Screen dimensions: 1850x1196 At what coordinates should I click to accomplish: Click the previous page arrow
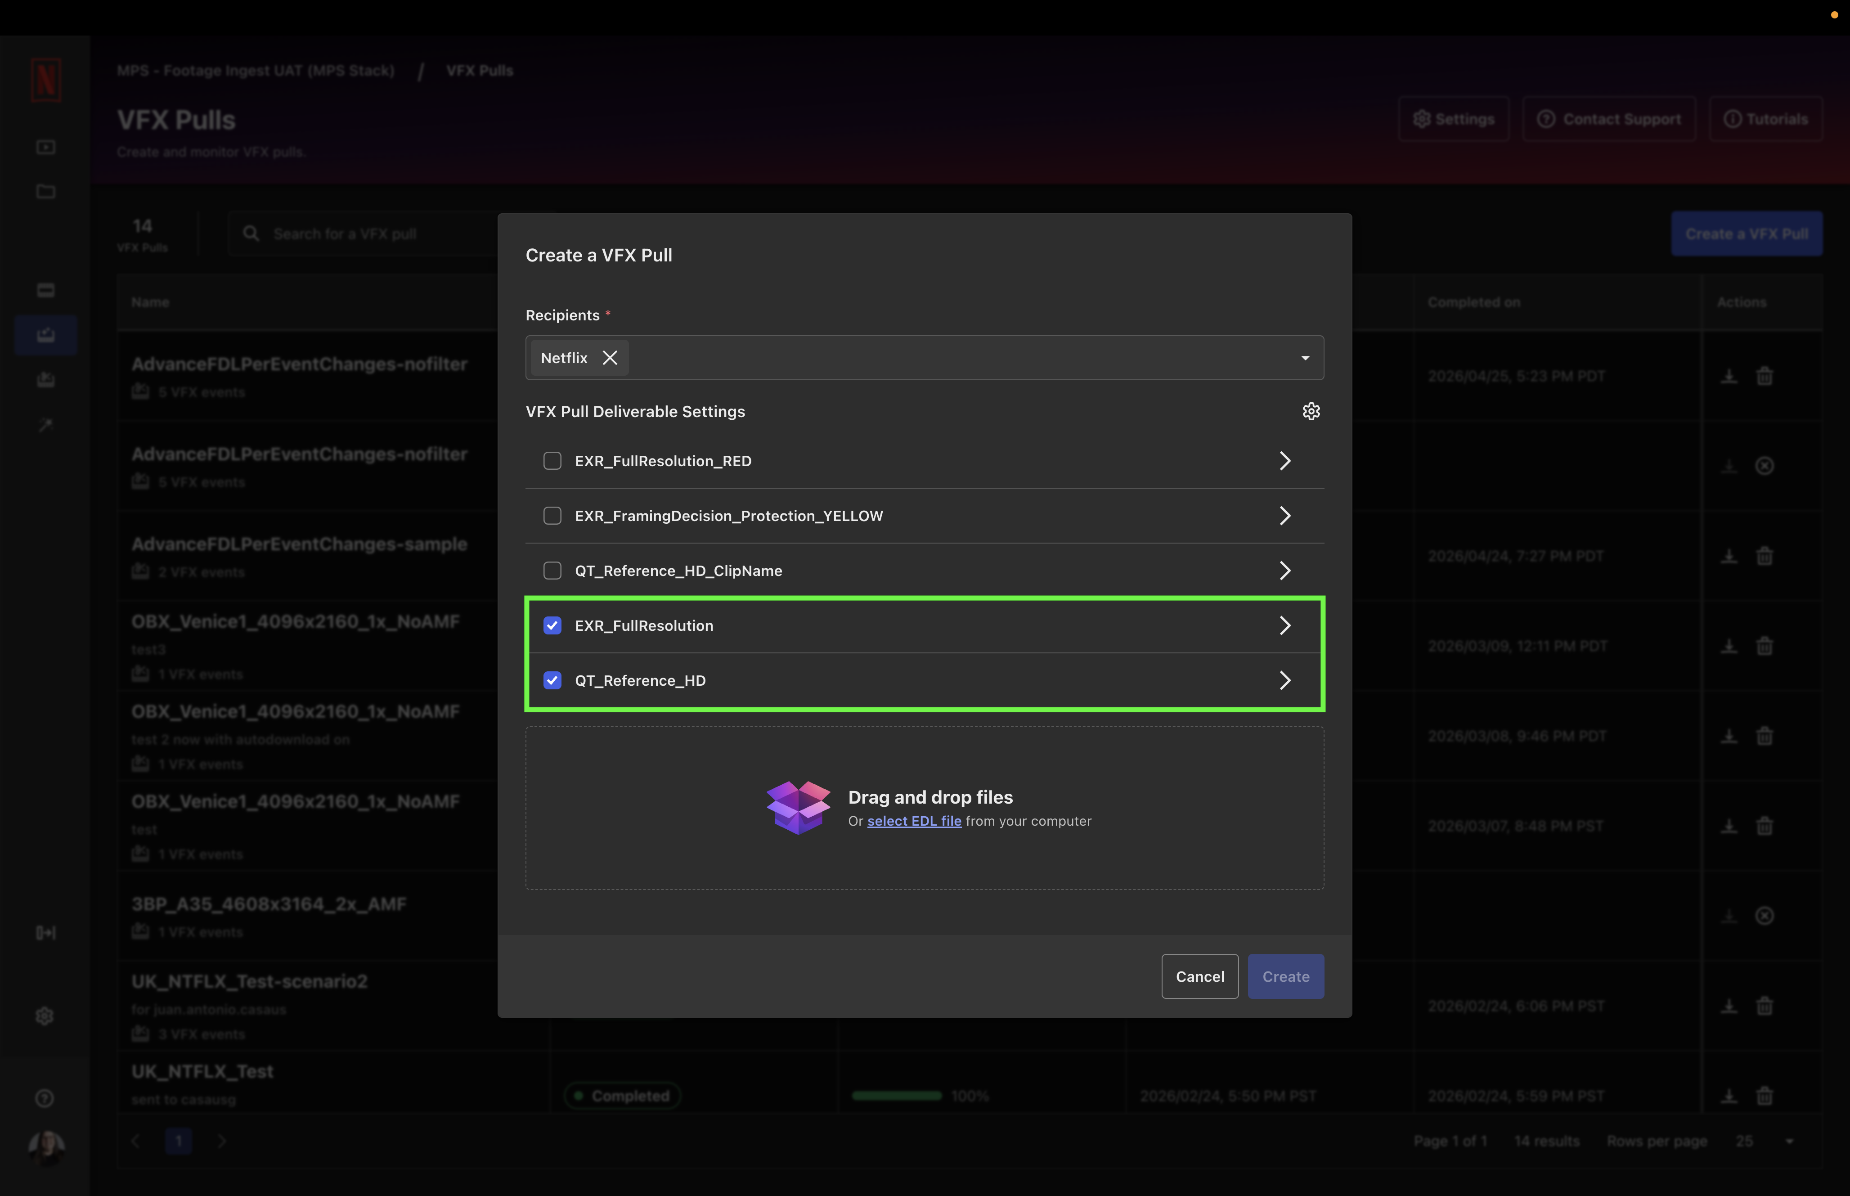(x=136, y=1141)
